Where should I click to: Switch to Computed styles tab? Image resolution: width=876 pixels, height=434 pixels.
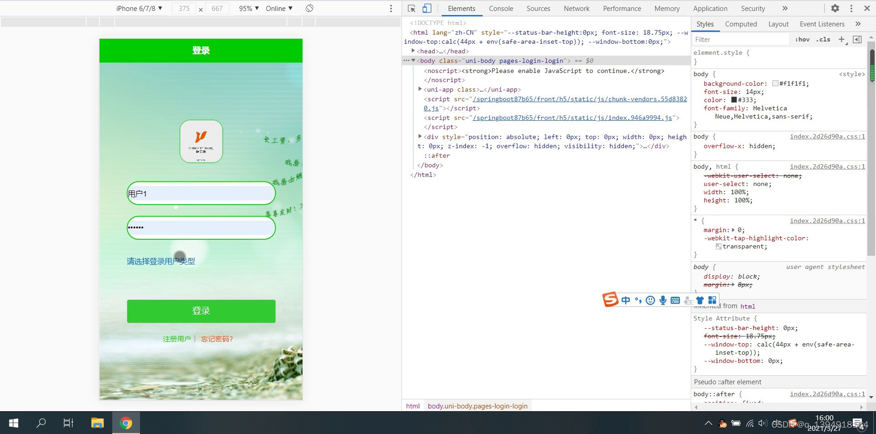tap(741, 24)
